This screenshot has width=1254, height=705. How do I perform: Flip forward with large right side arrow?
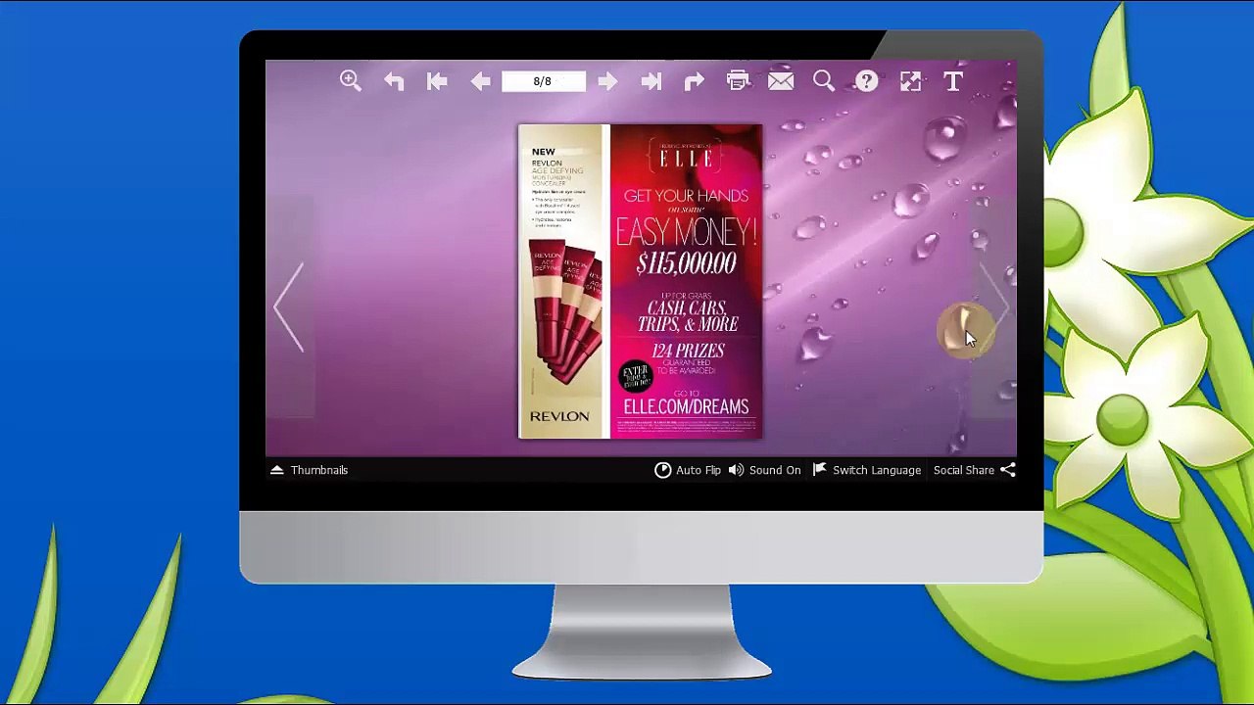point(993,306)
